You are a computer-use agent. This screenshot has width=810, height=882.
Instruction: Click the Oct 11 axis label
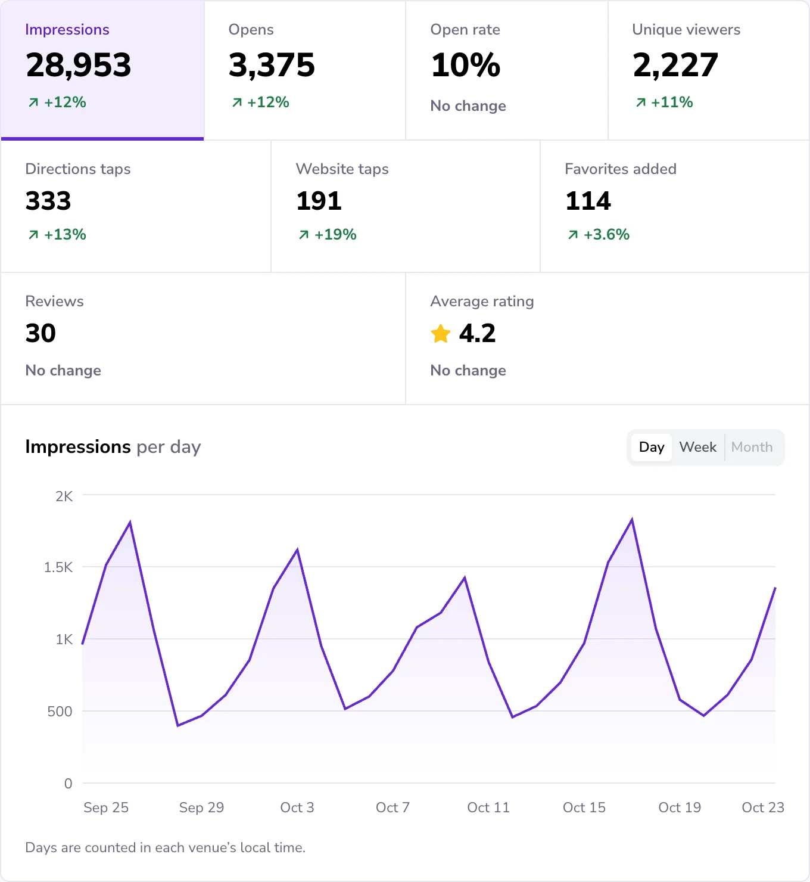click(x=488, y=808)
